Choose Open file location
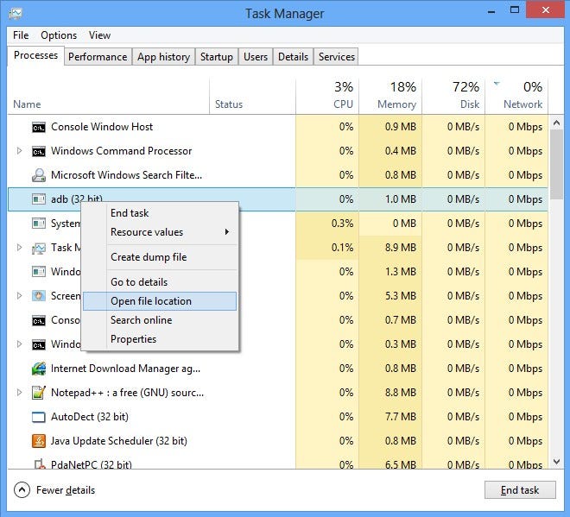 pos(160,301)
